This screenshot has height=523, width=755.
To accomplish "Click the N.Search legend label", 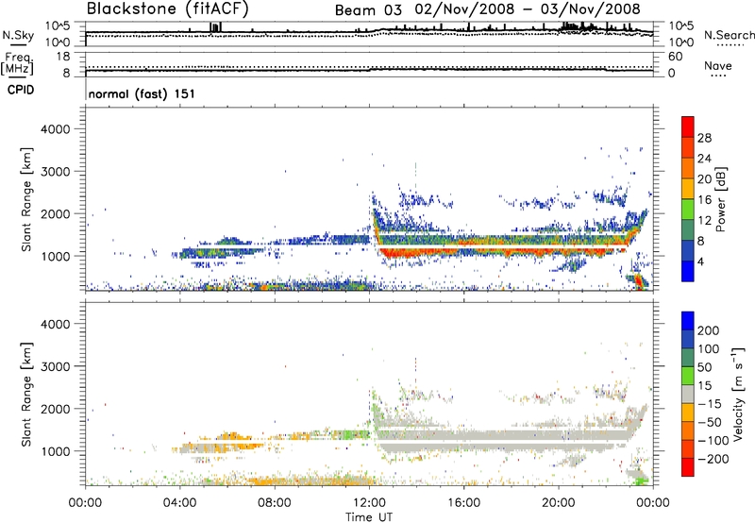I will [730, 35].
